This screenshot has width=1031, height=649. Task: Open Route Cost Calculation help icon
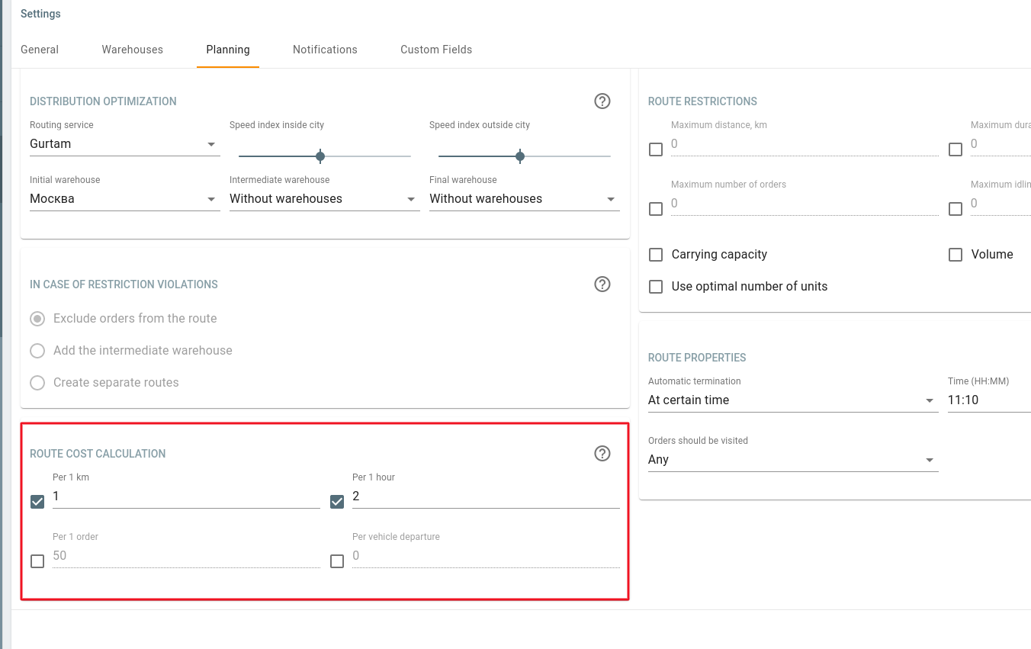point(602,453)
